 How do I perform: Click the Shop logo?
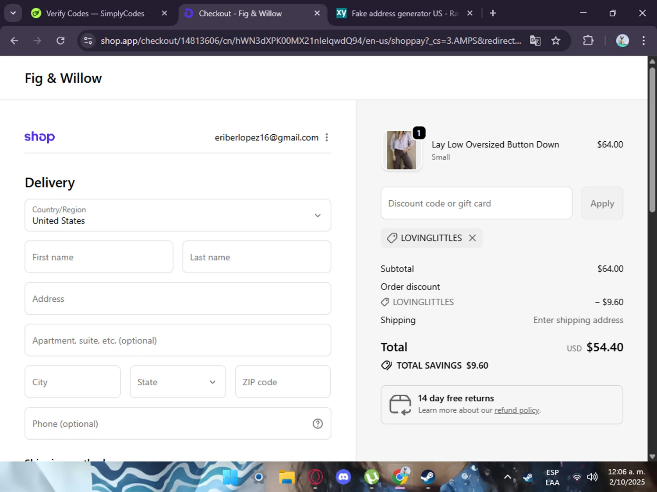coord(39,137)
